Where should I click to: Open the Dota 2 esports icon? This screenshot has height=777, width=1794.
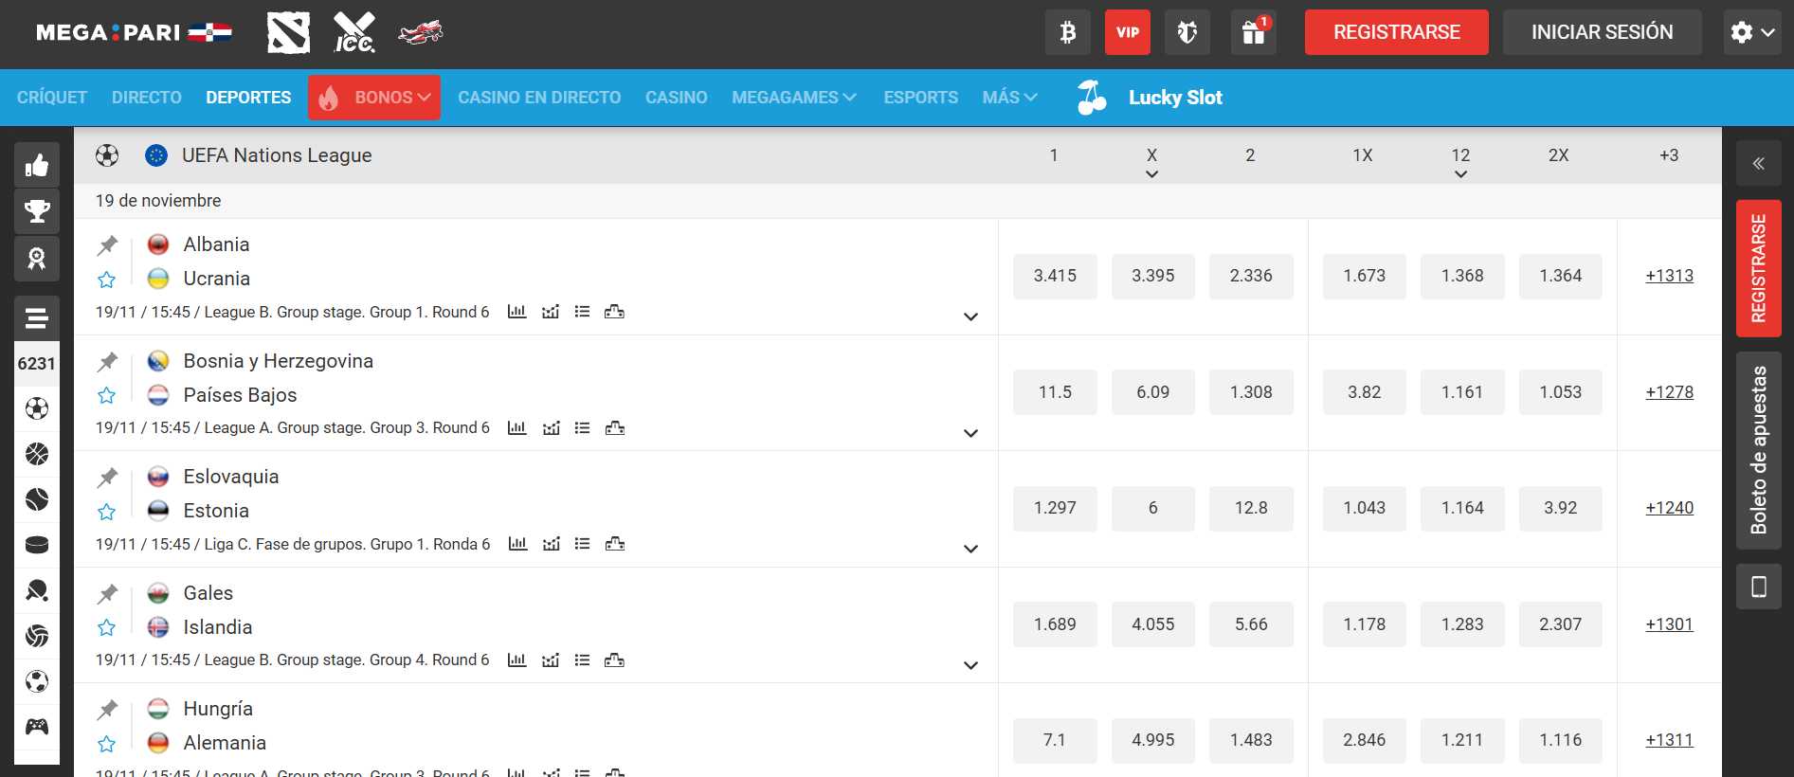pyautogui.click(x=288, y=32)
